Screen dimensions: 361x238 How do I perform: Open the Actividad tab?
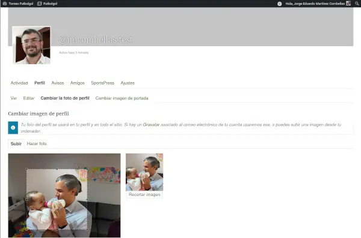(19, 83)
